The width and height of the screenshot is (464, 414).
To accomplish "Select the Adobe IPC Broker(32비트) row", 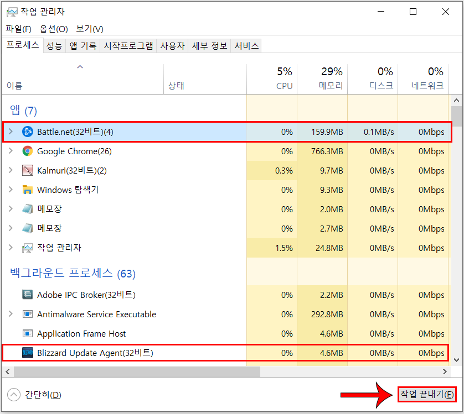I will [x=226, y=295].
